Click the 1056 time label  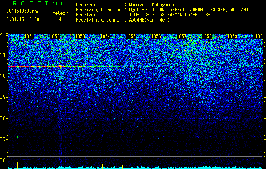pos(156,36)
